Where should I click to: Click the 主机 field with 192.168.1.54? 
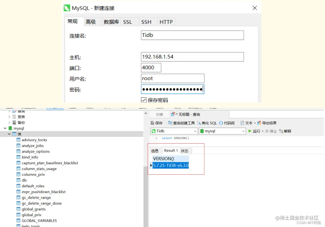tap(192, 57)
